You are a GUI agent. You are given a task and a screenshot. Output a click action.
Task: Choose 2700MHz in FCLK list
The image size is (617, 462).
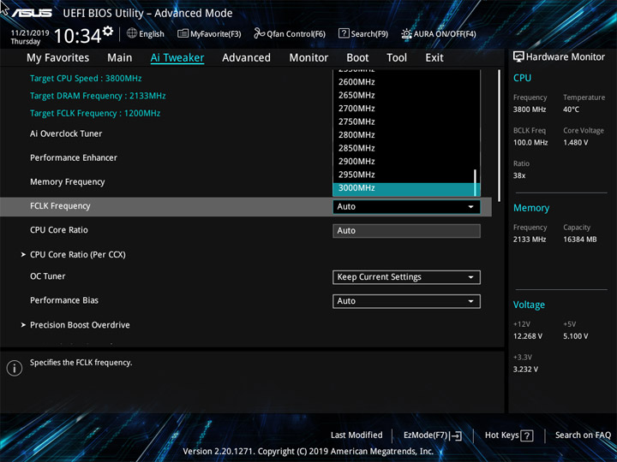point(404,109)
